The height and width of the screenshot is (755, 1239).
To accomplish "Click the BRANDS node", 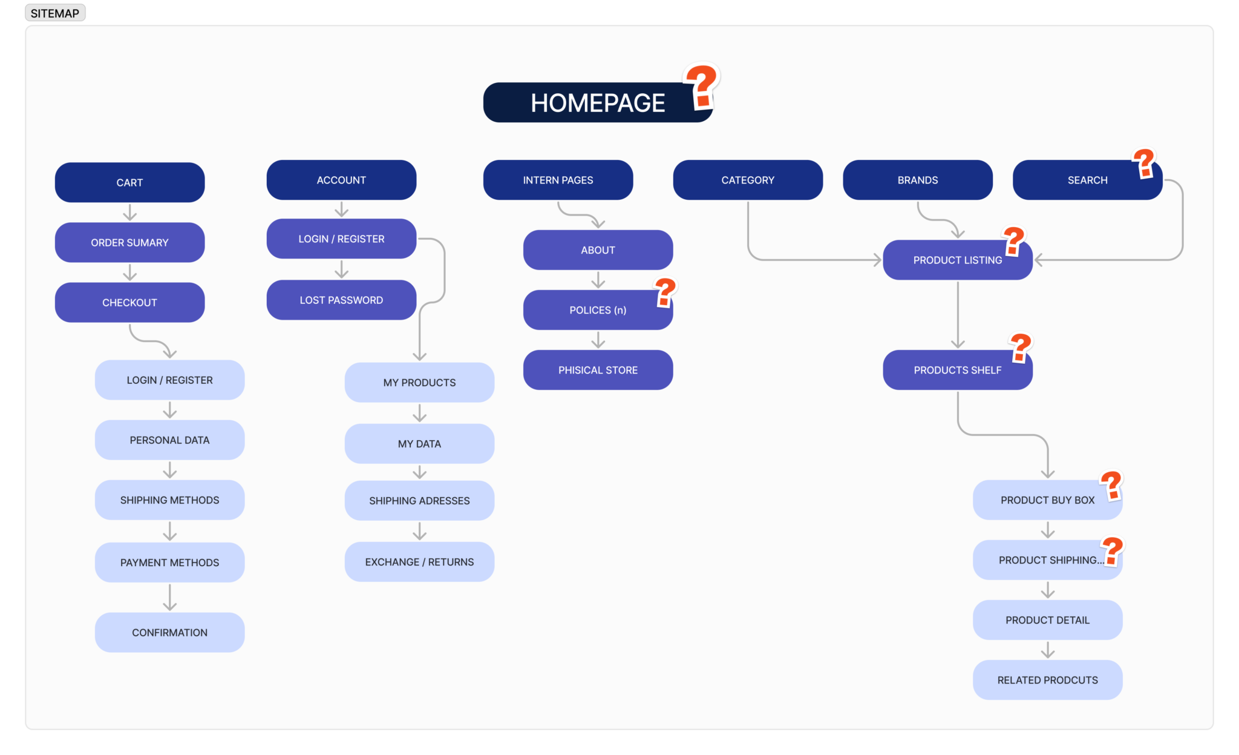I will click(x=917, y=180).
